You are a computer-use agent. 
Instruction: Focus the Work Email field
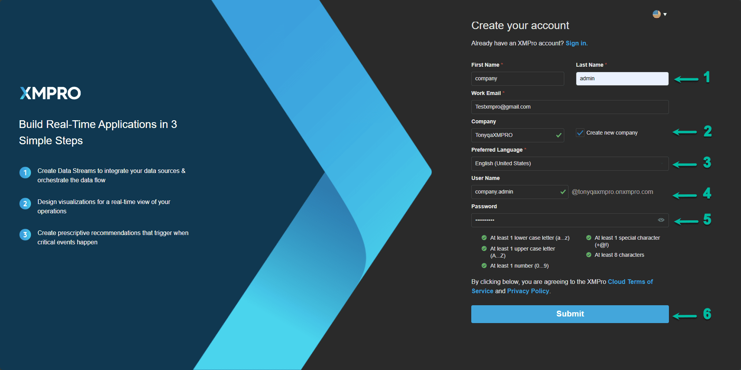[x=569, y=107]
